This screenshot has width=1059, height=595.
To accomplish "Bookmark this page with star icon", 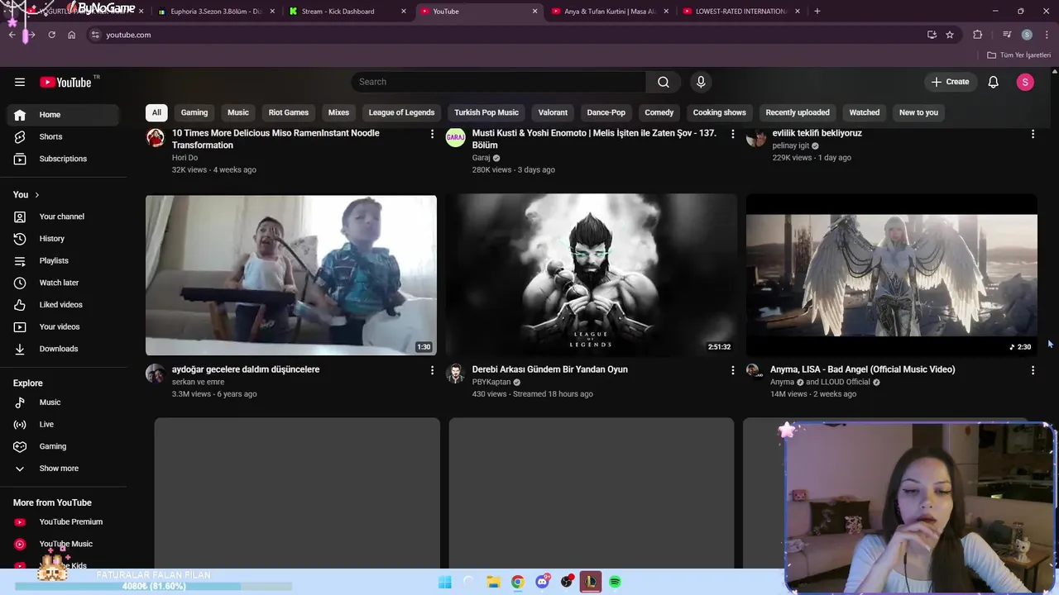I will pyautogui.click(x=950, y=35).
